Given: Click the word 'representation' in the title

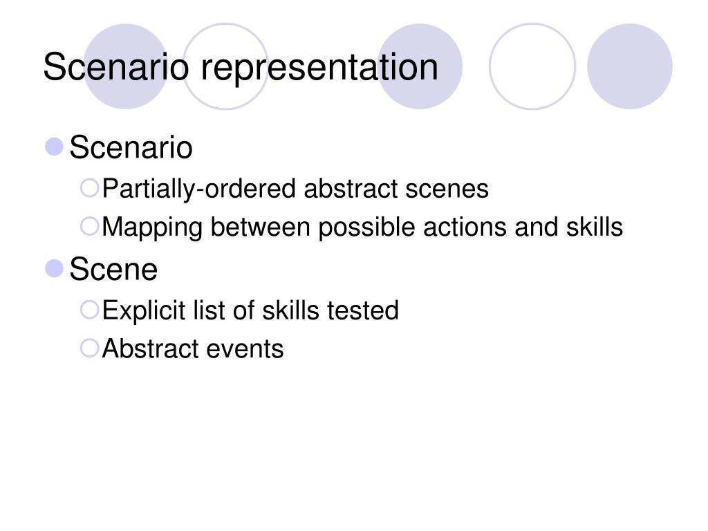Looking at the screenshot, I should (x=319, y=67).
